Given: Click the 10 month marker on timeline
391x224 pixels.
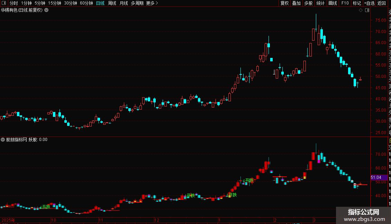Looking at the screenshot, I should tap(53, 220).
